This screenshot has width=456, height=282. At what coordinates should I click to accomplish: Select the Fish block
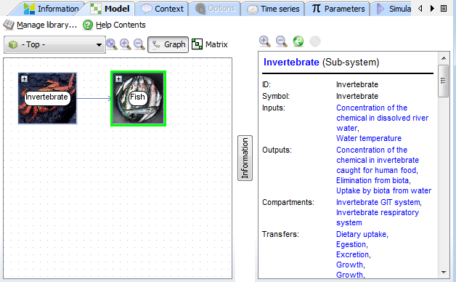(138, 98)
